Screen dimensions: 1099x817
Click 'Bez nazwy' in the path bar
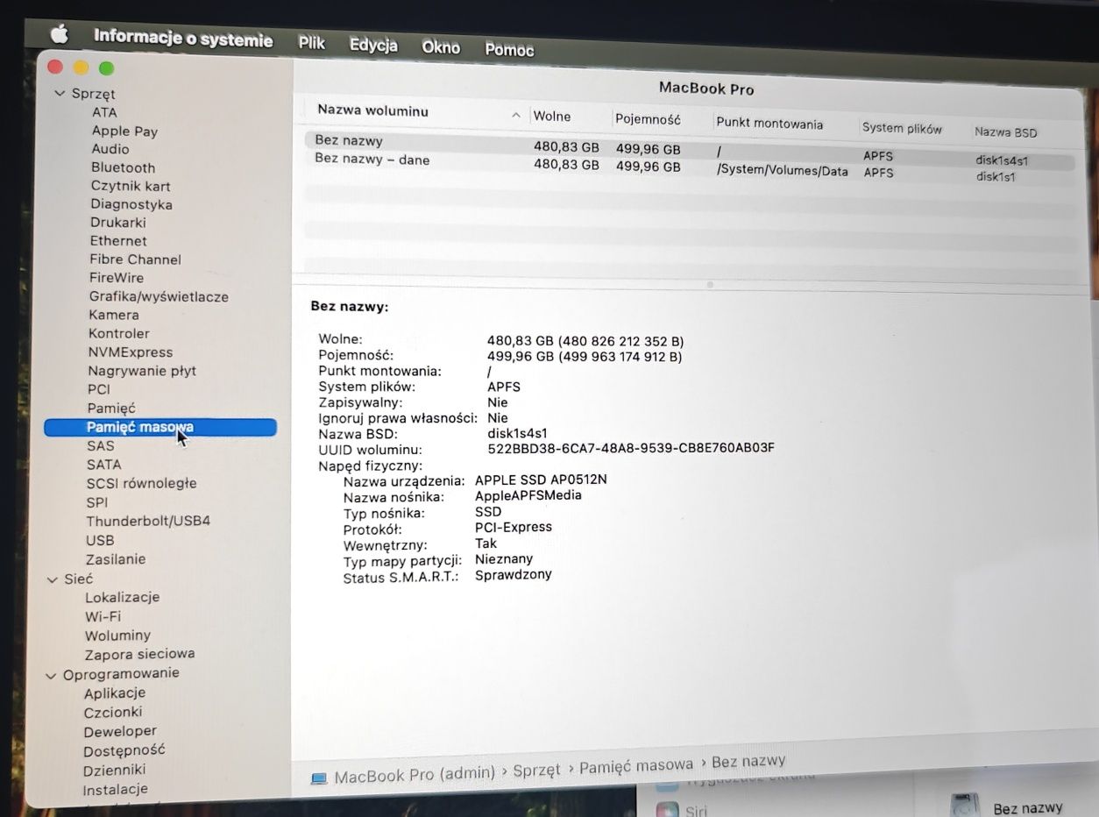tap(748, 761)
